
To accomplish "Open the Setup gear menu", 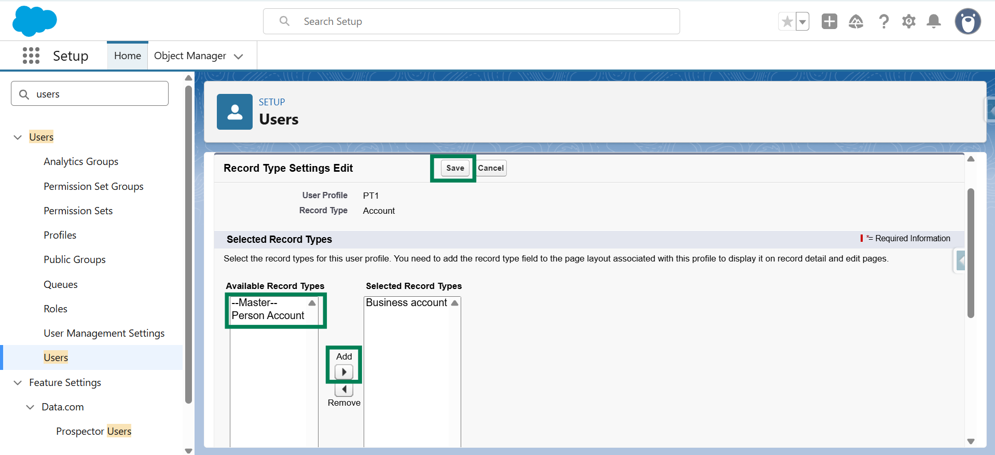I will tap(908, 21).
